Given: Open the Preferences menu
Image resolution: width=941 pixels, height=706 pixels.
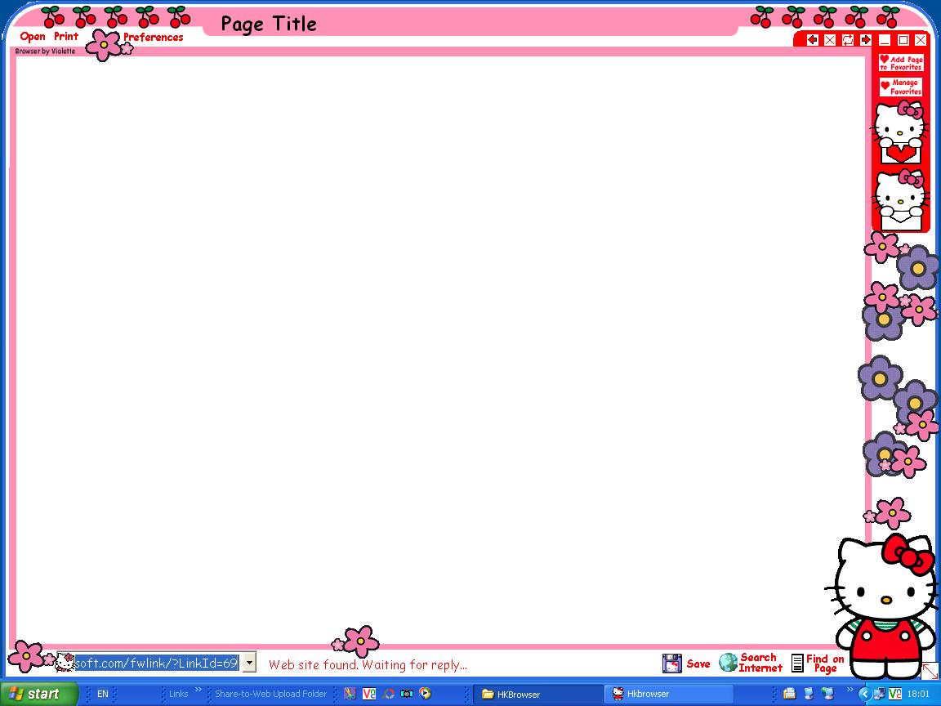Looking at the screenshot, I should 153,38.
